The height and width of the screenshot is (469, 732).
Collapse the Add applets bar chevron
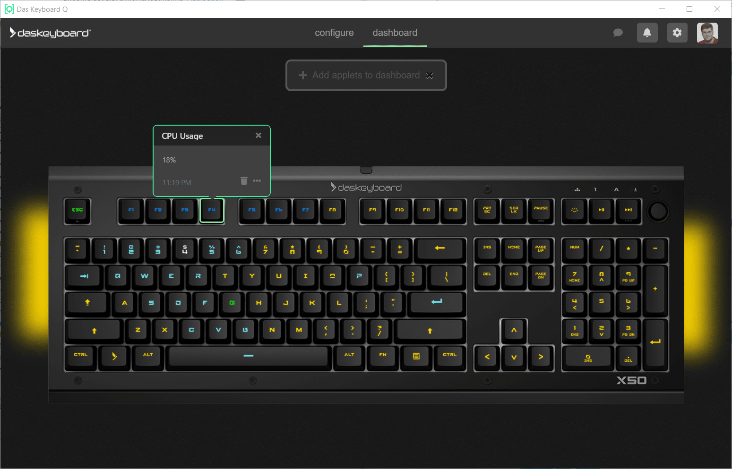[430, 76]
